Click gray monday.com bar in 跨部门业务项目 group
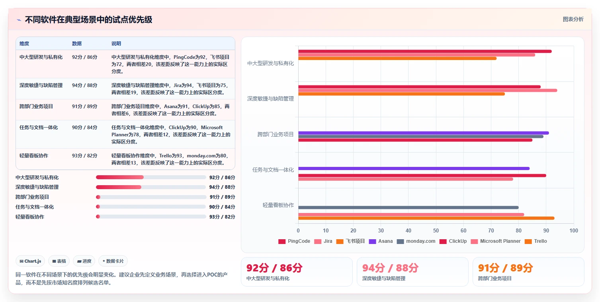The image size is (600, 302). click(421, 136)
